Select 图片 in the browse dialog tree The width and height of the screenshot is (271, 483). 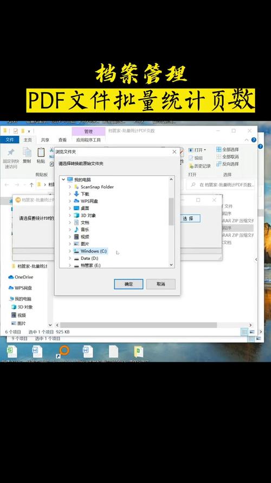(x=85, y=244)
